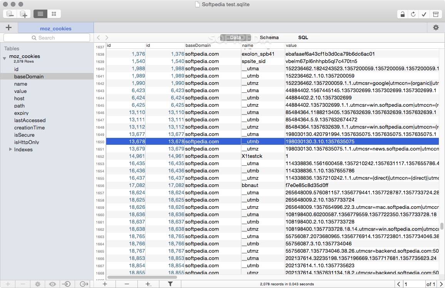Collapse the moz_cookies table tree

pyautogui.click(x=4, y=58)
